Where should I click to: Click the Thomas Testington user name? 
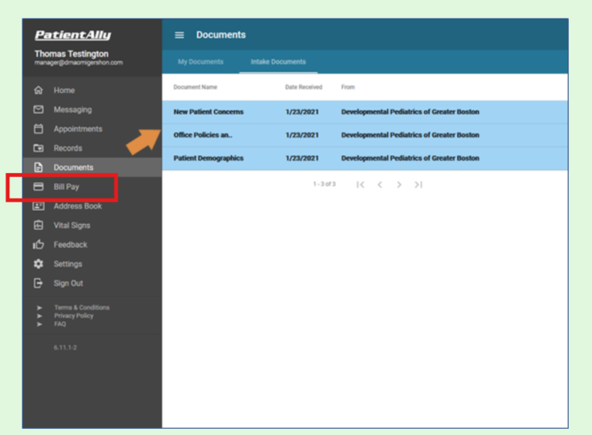(x=72, y=54)
